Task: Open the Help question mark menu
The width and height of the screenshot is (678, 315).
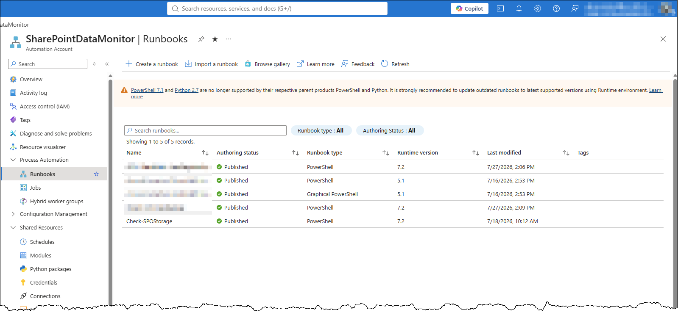Action: point(556,8)
